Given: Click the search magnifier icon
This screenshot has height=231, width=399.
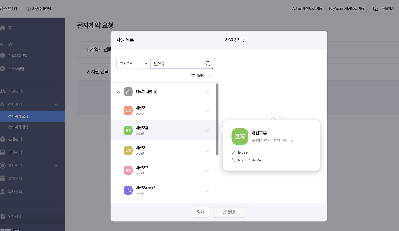Looking at the screenshot, I should [208, 63].
